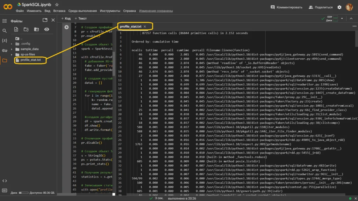Open the Файл menu
Image resolution: width=358 pixels, height=201 pixels.
point(20,11)
